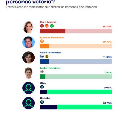
Task: Click the generic avatar next to Otro
Action: tap(28, 88)
